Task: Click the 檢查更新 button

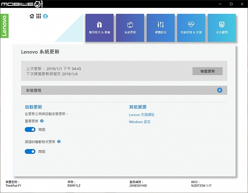Action: pos(207,71)
